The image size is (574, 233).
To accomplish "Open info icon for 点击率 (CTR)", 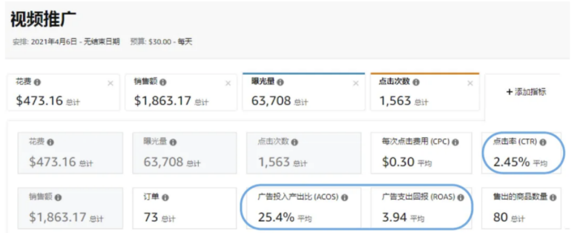I will [543, 142].
